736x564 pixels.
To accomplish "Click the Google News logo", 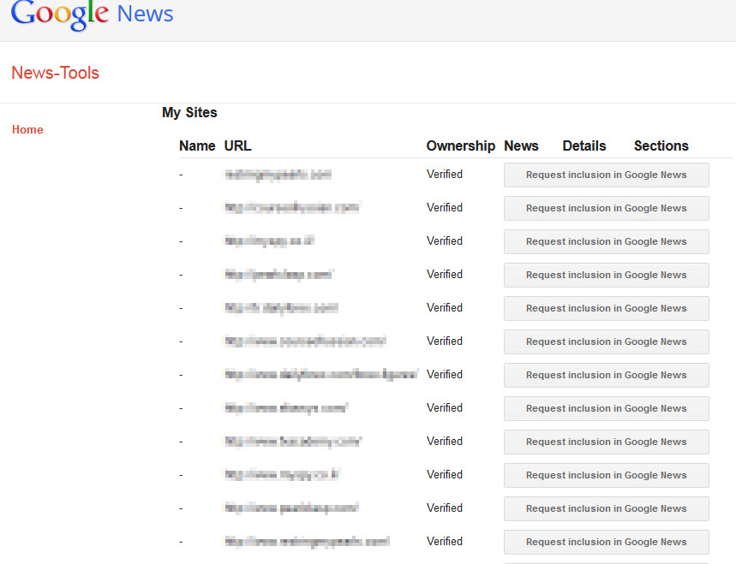I will coord(92,15).
